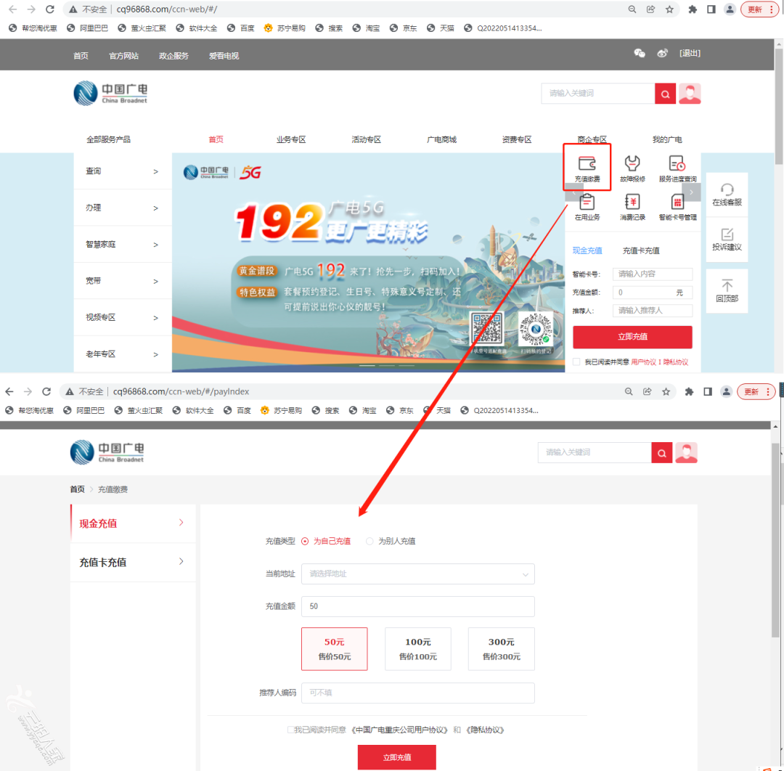Switch to 充值卡充值 tab in widget
The width and height of the screenshot is (784, 771).
[x=640, y=250]
